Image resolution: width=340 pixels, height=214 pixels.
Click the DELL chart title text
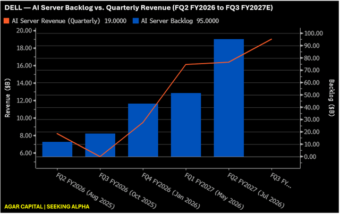pos(139,7)
